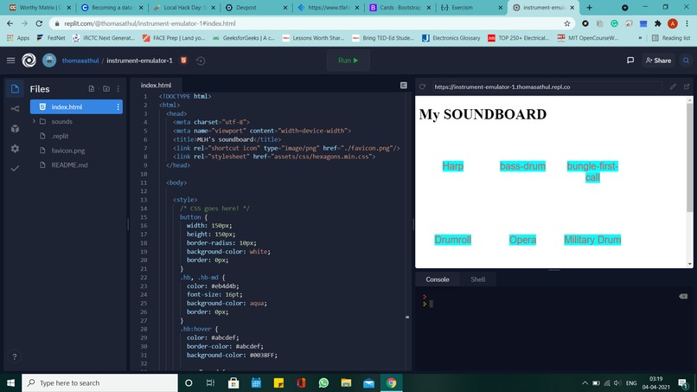Open a new browser tab
697x392 pixels.
tap(590, 8)
